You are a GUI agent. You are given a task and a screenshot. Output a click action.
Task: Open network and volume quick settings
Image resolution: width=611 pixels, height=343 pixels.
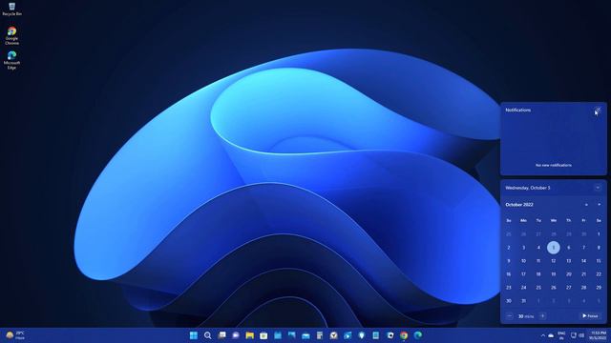click(x=578, y=335)
